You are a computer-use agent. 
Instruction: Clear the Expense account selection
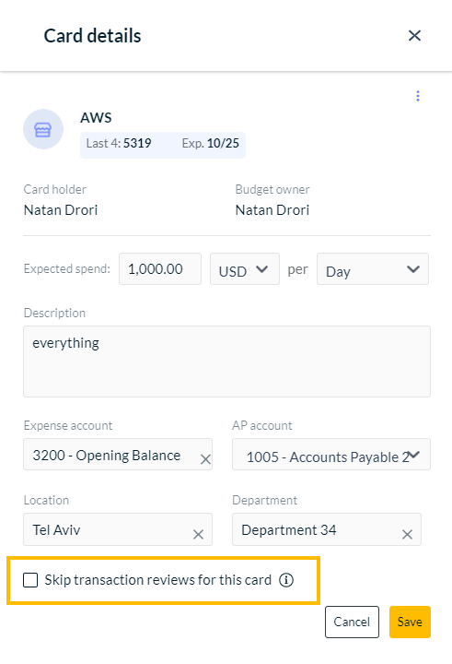point(205,459)
